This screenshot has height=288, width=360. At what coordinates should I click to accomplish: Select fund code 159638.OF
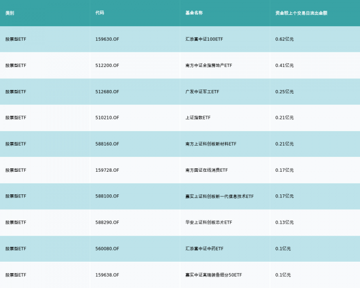(107, 275)
